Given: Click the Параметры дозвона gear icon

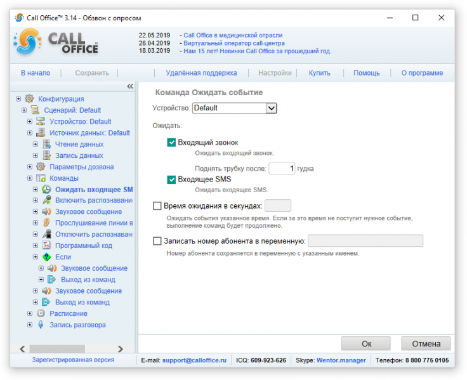Looking at the screenshot, I should coord(41,166).
